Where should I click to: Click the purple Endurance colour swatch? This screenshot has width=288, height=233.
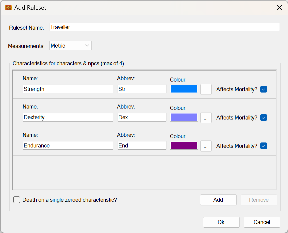[184, 146]
